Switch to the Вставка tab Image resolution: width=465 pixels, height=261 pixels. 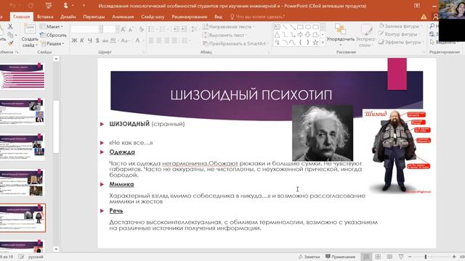point(45,17)
